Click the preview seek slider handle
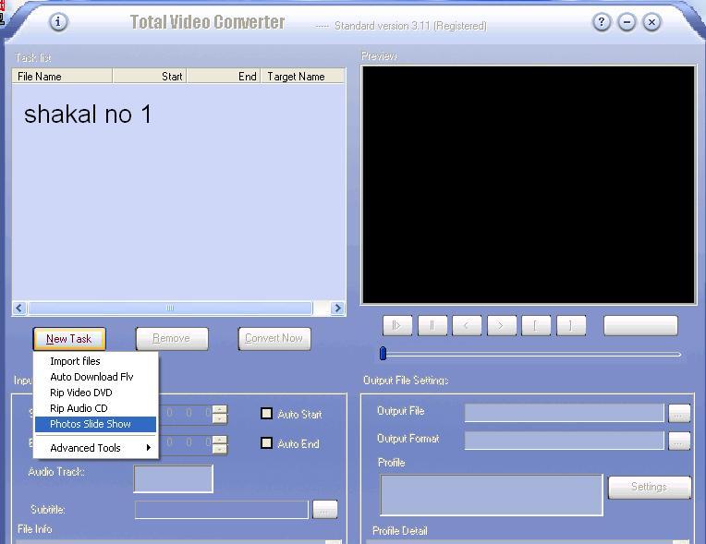 tap(383, 354)
